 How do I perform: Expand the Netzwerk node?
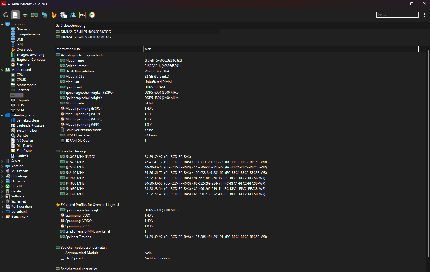pos(2,181)
